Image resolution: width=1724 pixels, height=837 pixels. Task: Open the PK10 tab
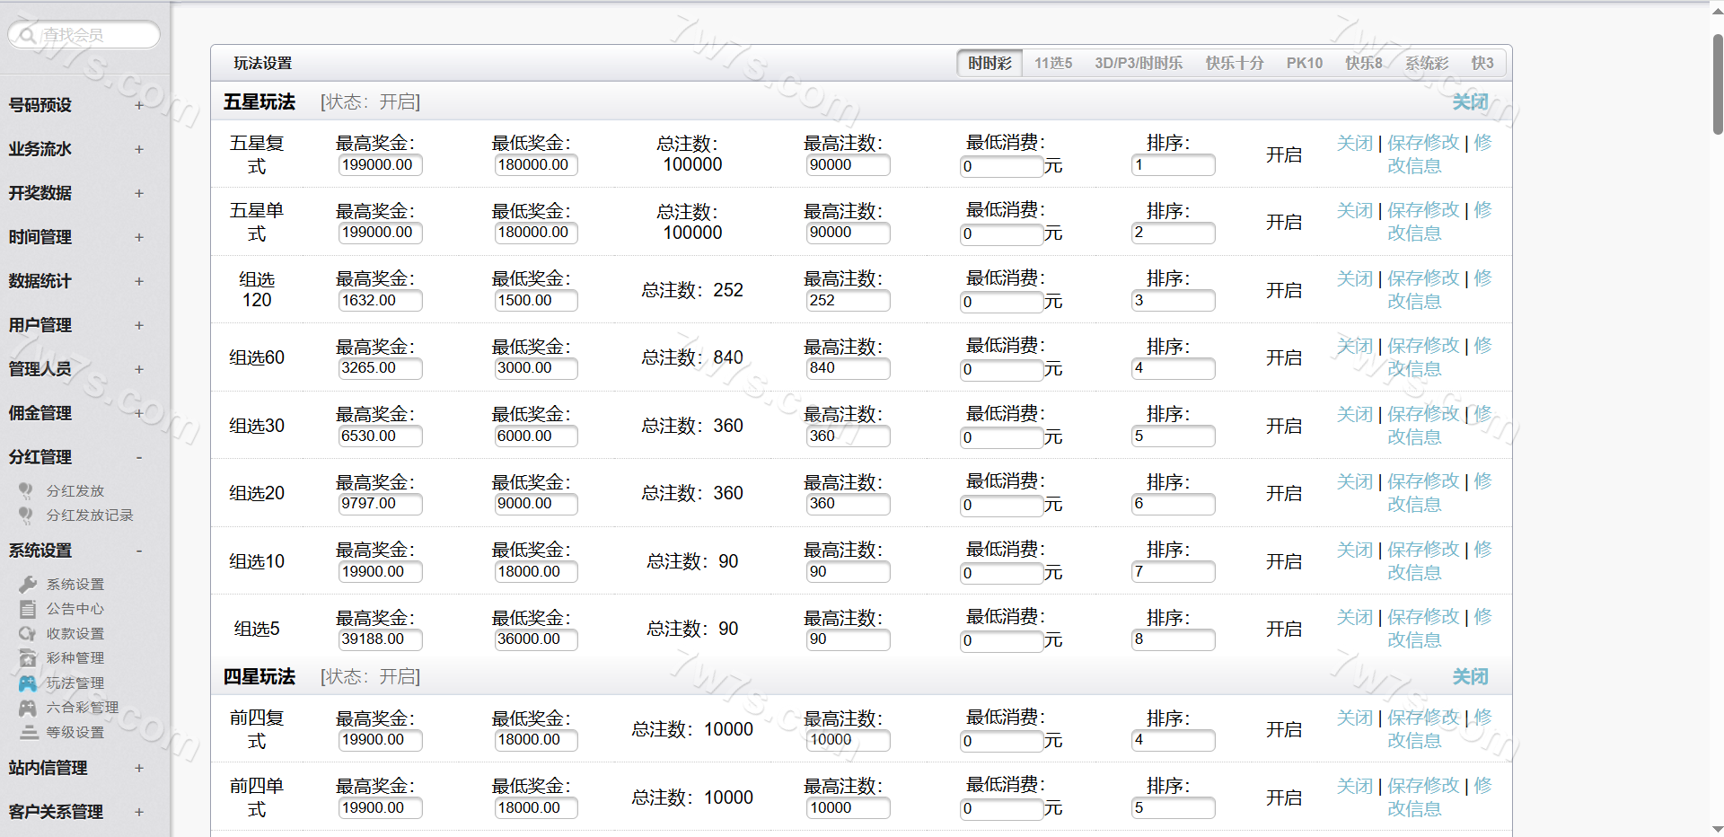(x=1304, y=64)
